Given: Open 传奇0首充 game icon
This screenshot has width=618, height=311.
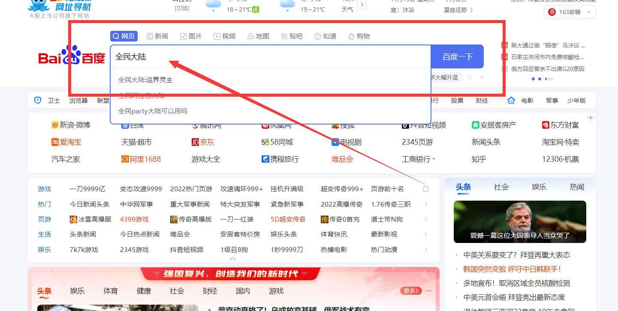Looking at the screenshot, I should (x=324, y=219).
